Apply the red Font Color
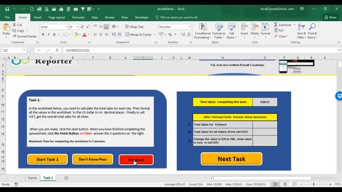 84,34
